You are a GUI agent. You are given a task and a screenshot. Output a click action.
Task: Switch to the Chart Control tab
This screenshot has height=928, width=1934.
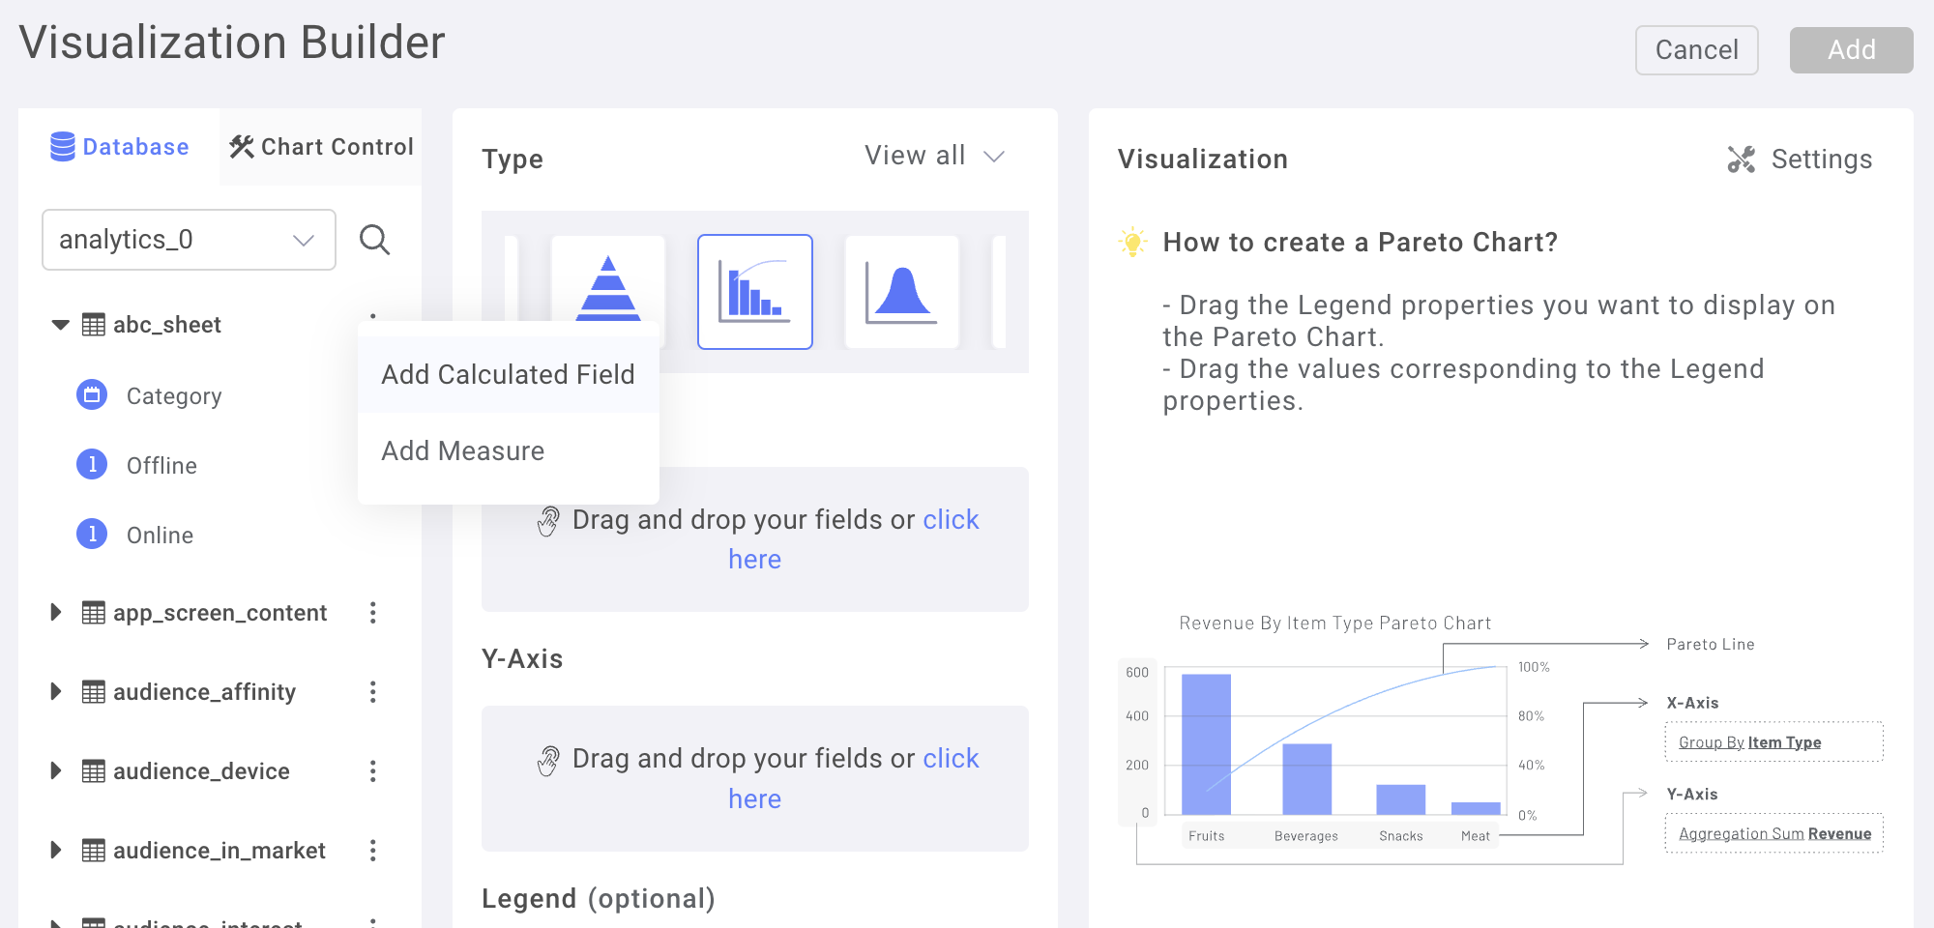coord(319,146)
